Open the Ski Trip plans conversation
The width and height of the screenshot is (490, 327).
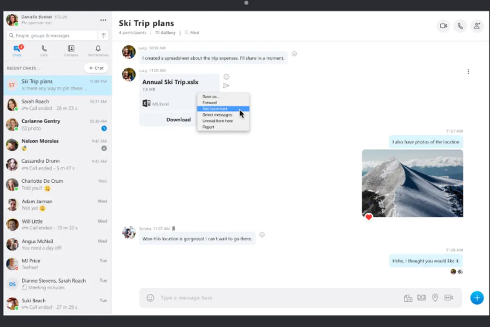pos(58,85)
